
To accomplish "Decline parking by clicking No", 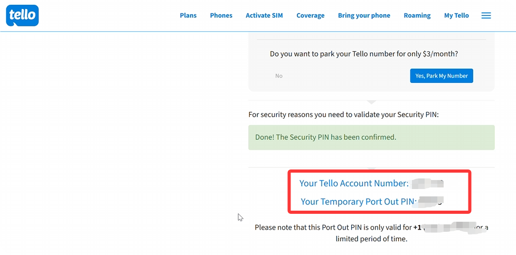I will tap(279, 76).
